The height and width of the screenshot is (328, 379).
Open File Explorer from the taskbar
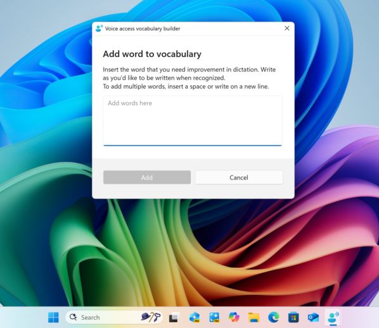click(254, 317)
